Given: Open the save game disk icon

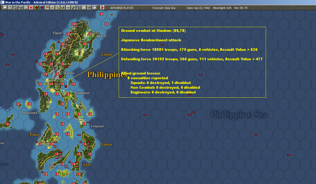Looking at the screenshot, I should pos(5,8).
